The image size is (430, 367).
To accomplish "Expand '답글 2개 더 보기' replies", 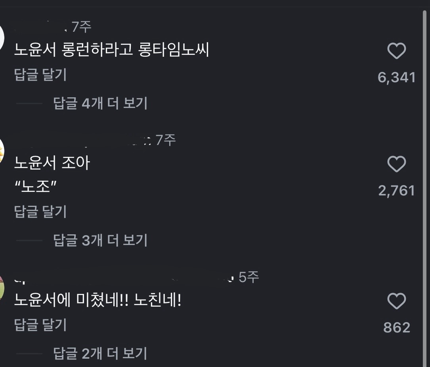I will point(100,353).
